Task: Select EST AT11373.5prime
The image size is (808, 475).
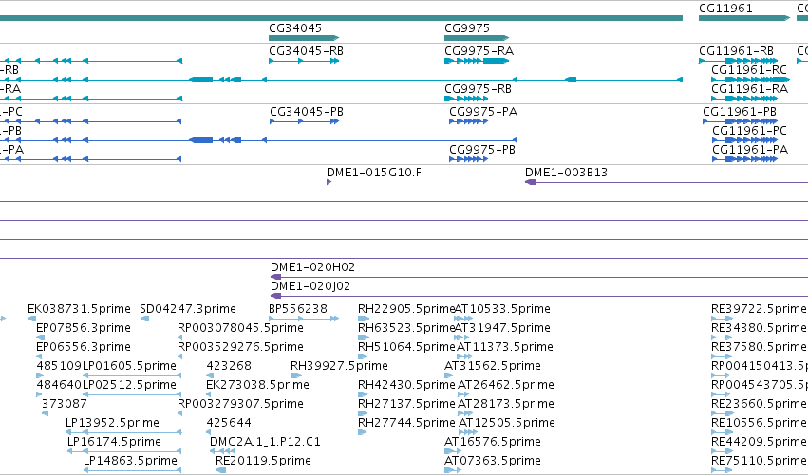Action: pos(505,347)
